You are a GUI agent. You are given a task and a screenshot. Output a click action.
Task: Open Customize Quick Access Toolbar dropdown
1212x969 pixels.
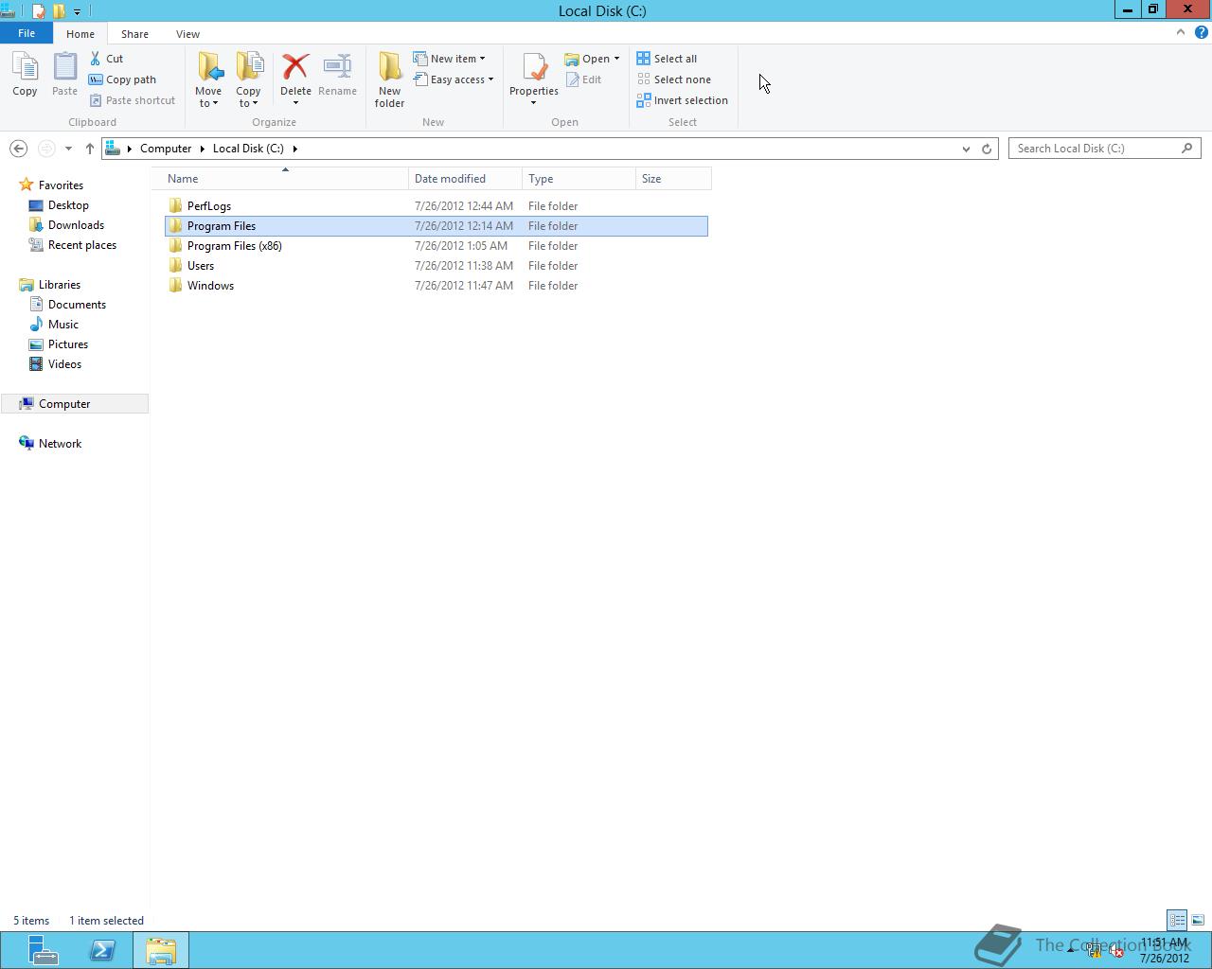pos(77,11)
